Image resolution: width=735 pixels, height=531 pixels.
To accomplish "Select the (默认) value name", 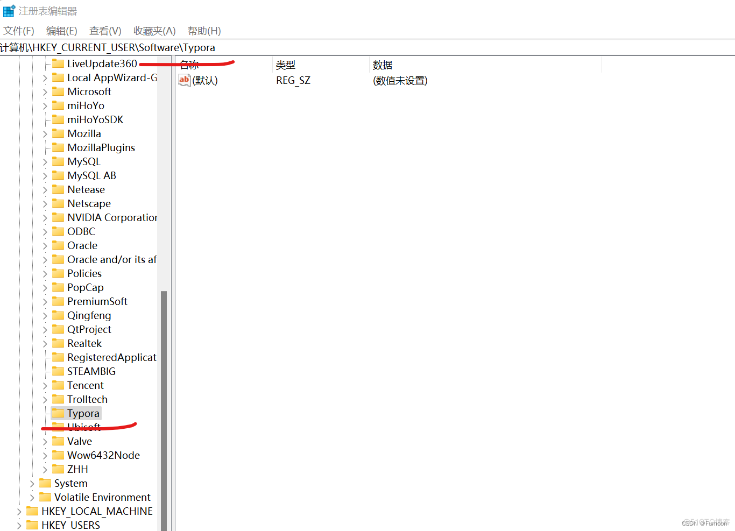I will [x=205, y=80].
